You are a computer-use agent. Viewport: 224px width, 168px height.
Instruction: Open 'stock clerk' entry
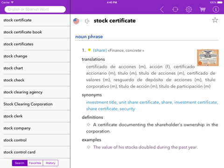[x=35, y=116]
